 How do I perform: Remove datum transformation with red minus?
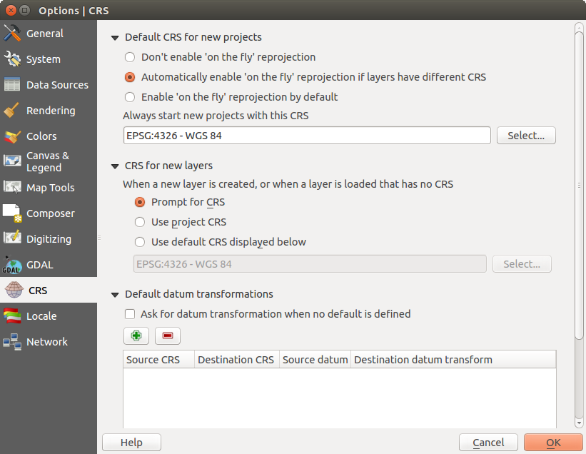tap(168, 336)
